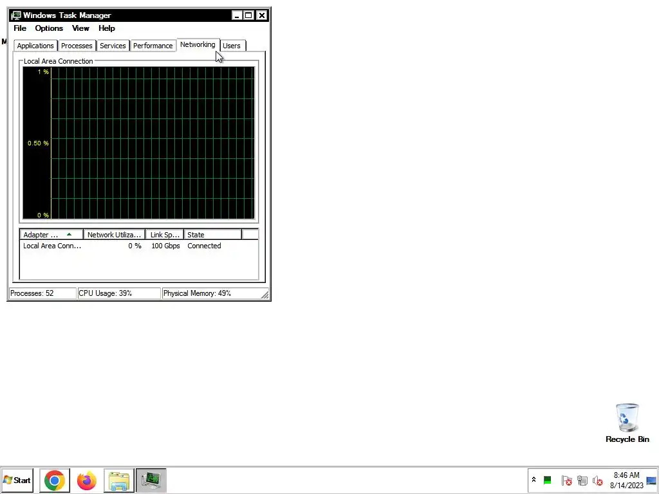659x494 pixels.
Task: Open the View menu
Action: point(80,28)
